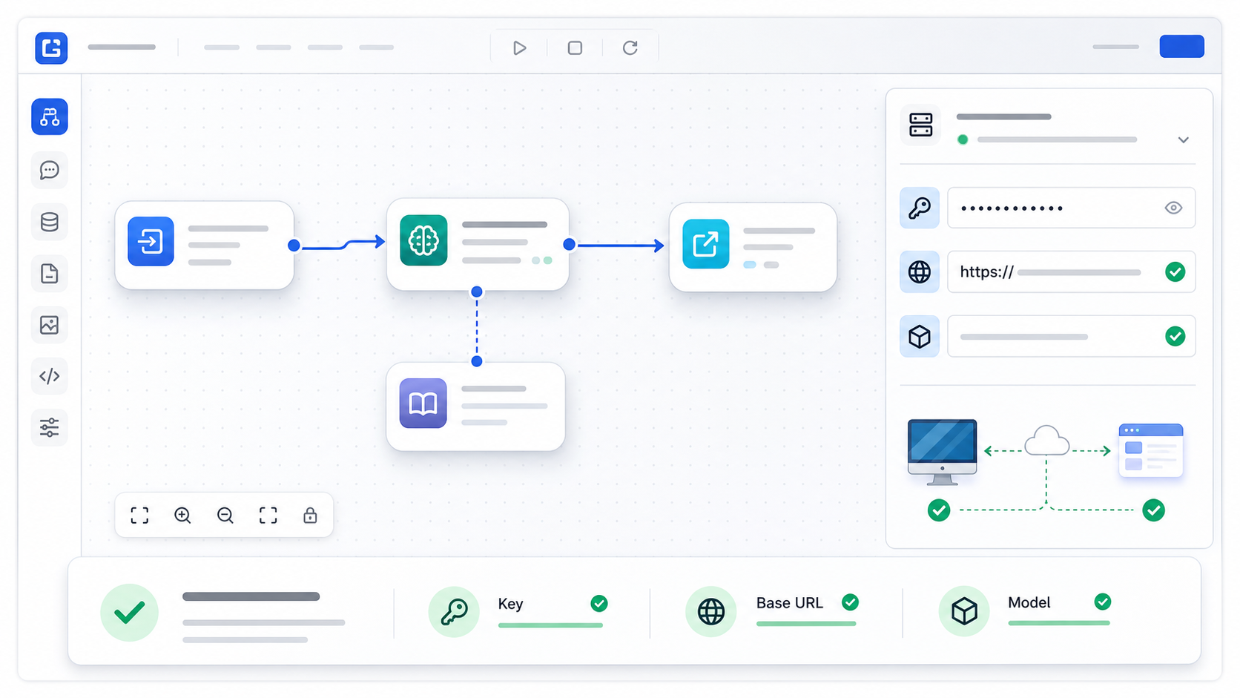The image size is (1240, 698).
Task: Click the "Base URL" status label
Action: (790, 603)
